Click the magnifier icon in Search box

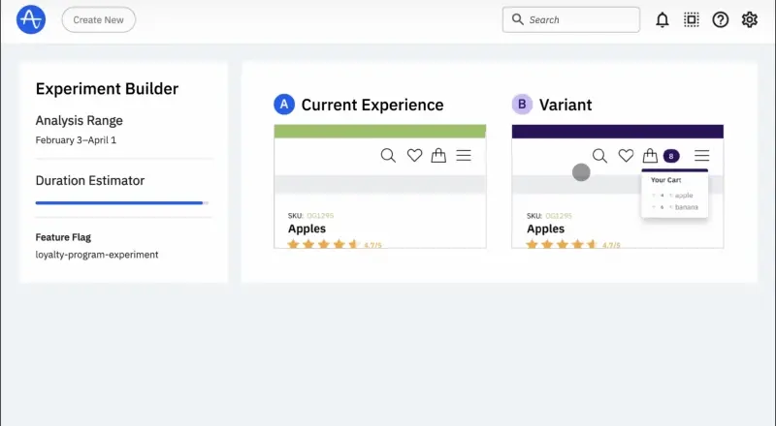[x=518, y=19]
